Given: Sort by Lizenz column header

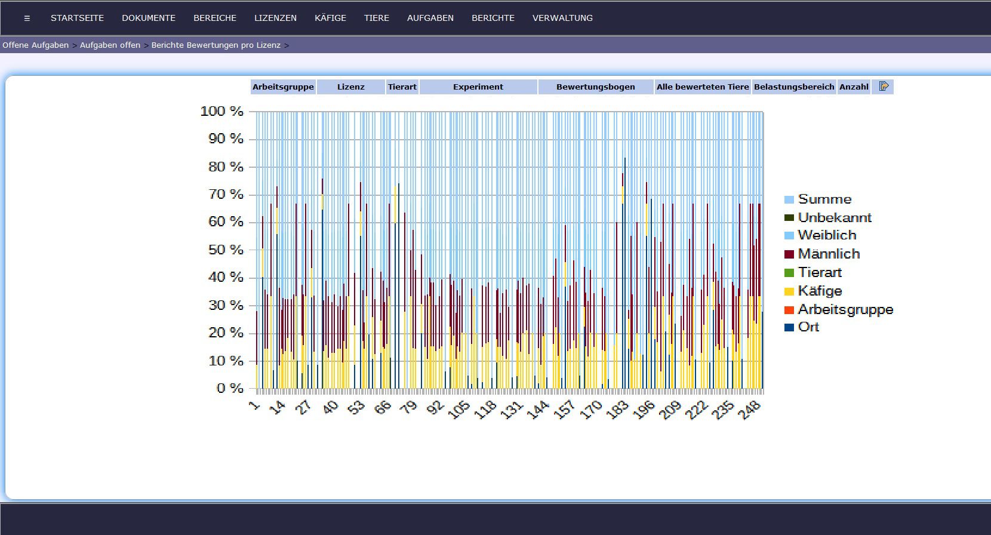Looking at the screenshot, I should (350, 87).
